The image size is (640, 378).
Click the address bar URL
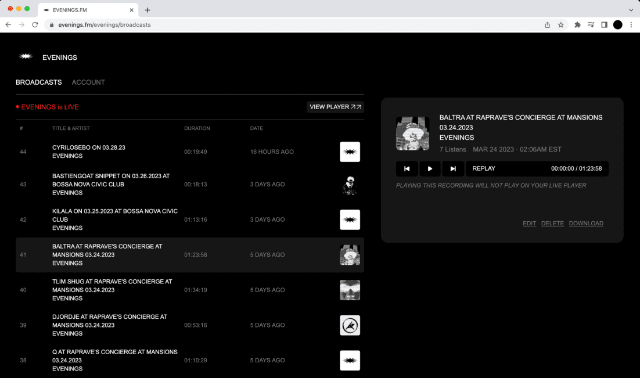coord(105,25)
